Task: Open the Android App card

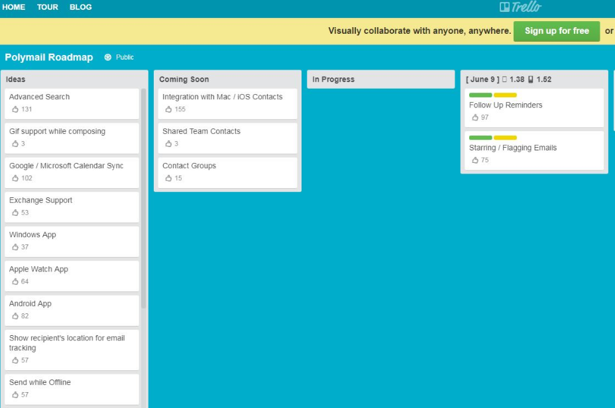Action: (72, 311)
